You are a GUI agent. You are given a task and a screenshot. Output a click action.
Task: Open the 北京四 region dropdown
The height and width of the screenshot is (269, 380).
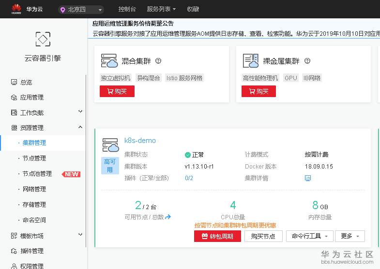81,10
